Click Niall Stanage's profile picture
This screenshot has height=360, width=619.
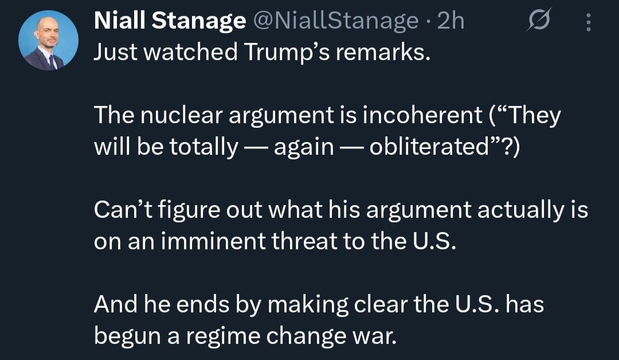pyautogui.click(x=48, y=41)
